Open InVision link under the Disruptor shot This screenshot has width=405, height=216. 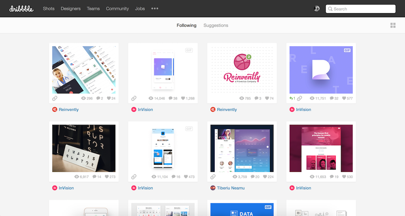66,188
